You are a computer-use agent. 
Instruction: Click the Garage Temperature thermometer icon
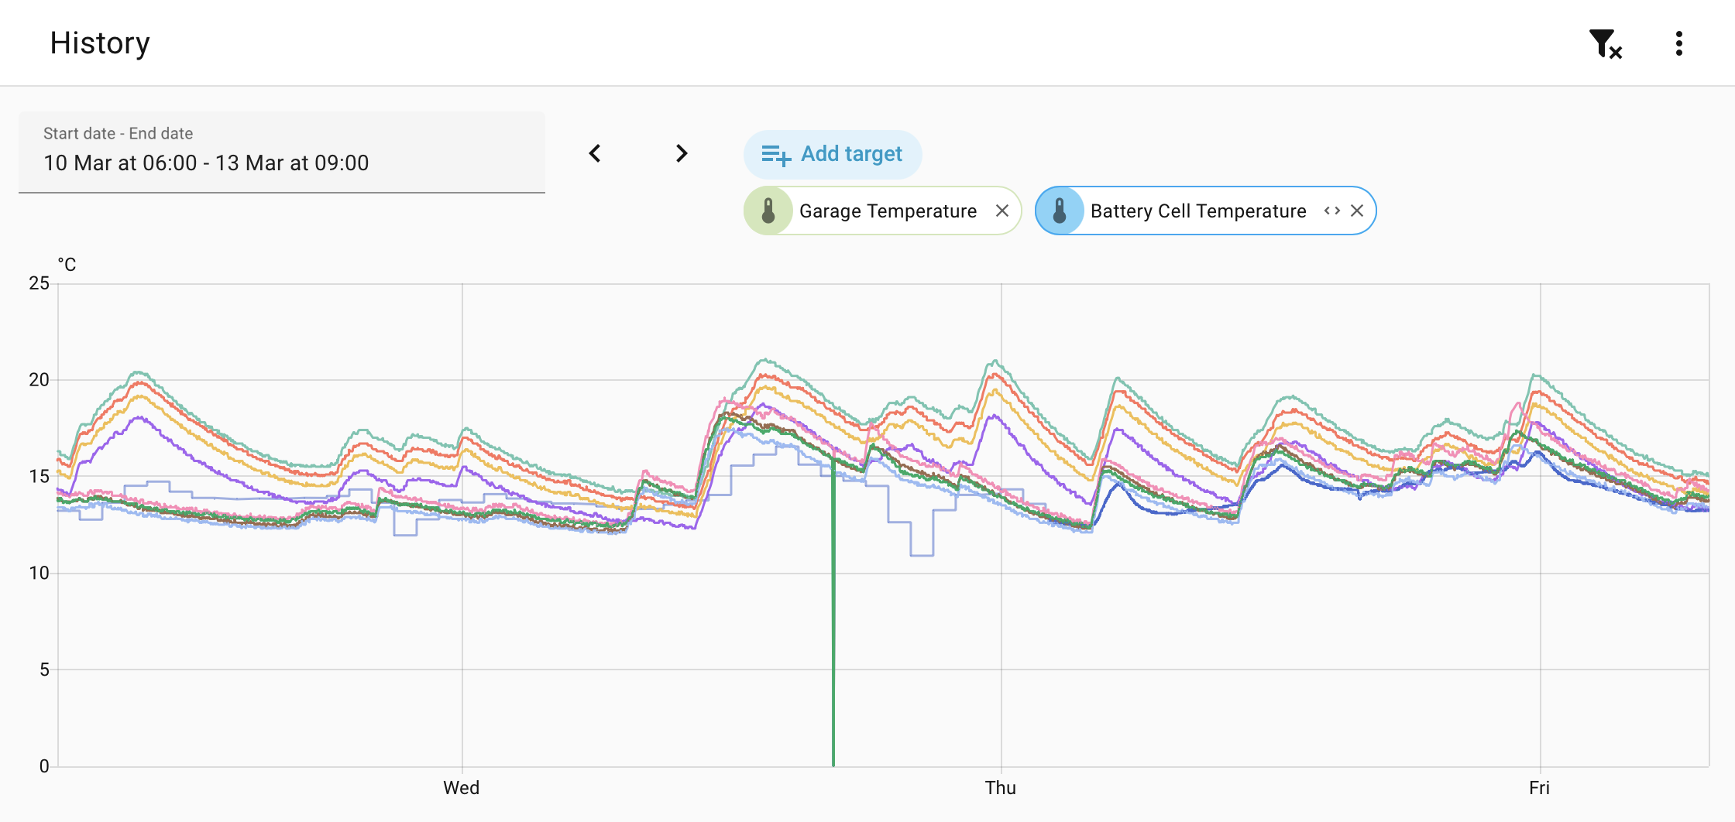[x=768, y=211]
